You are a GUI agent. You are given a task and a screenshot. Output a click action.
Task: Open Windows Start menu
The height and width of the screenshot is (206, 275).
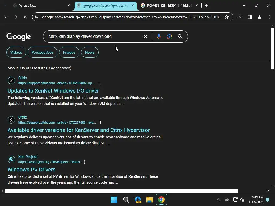[114, 200]
